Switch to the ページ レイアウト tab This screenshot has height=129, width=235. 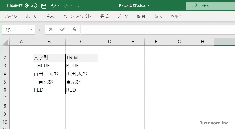[77, 16]
